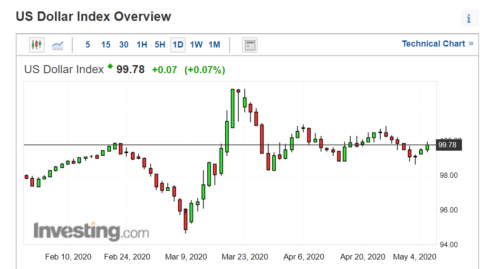Select the 15 minute interval

click(x=106, y=45)
